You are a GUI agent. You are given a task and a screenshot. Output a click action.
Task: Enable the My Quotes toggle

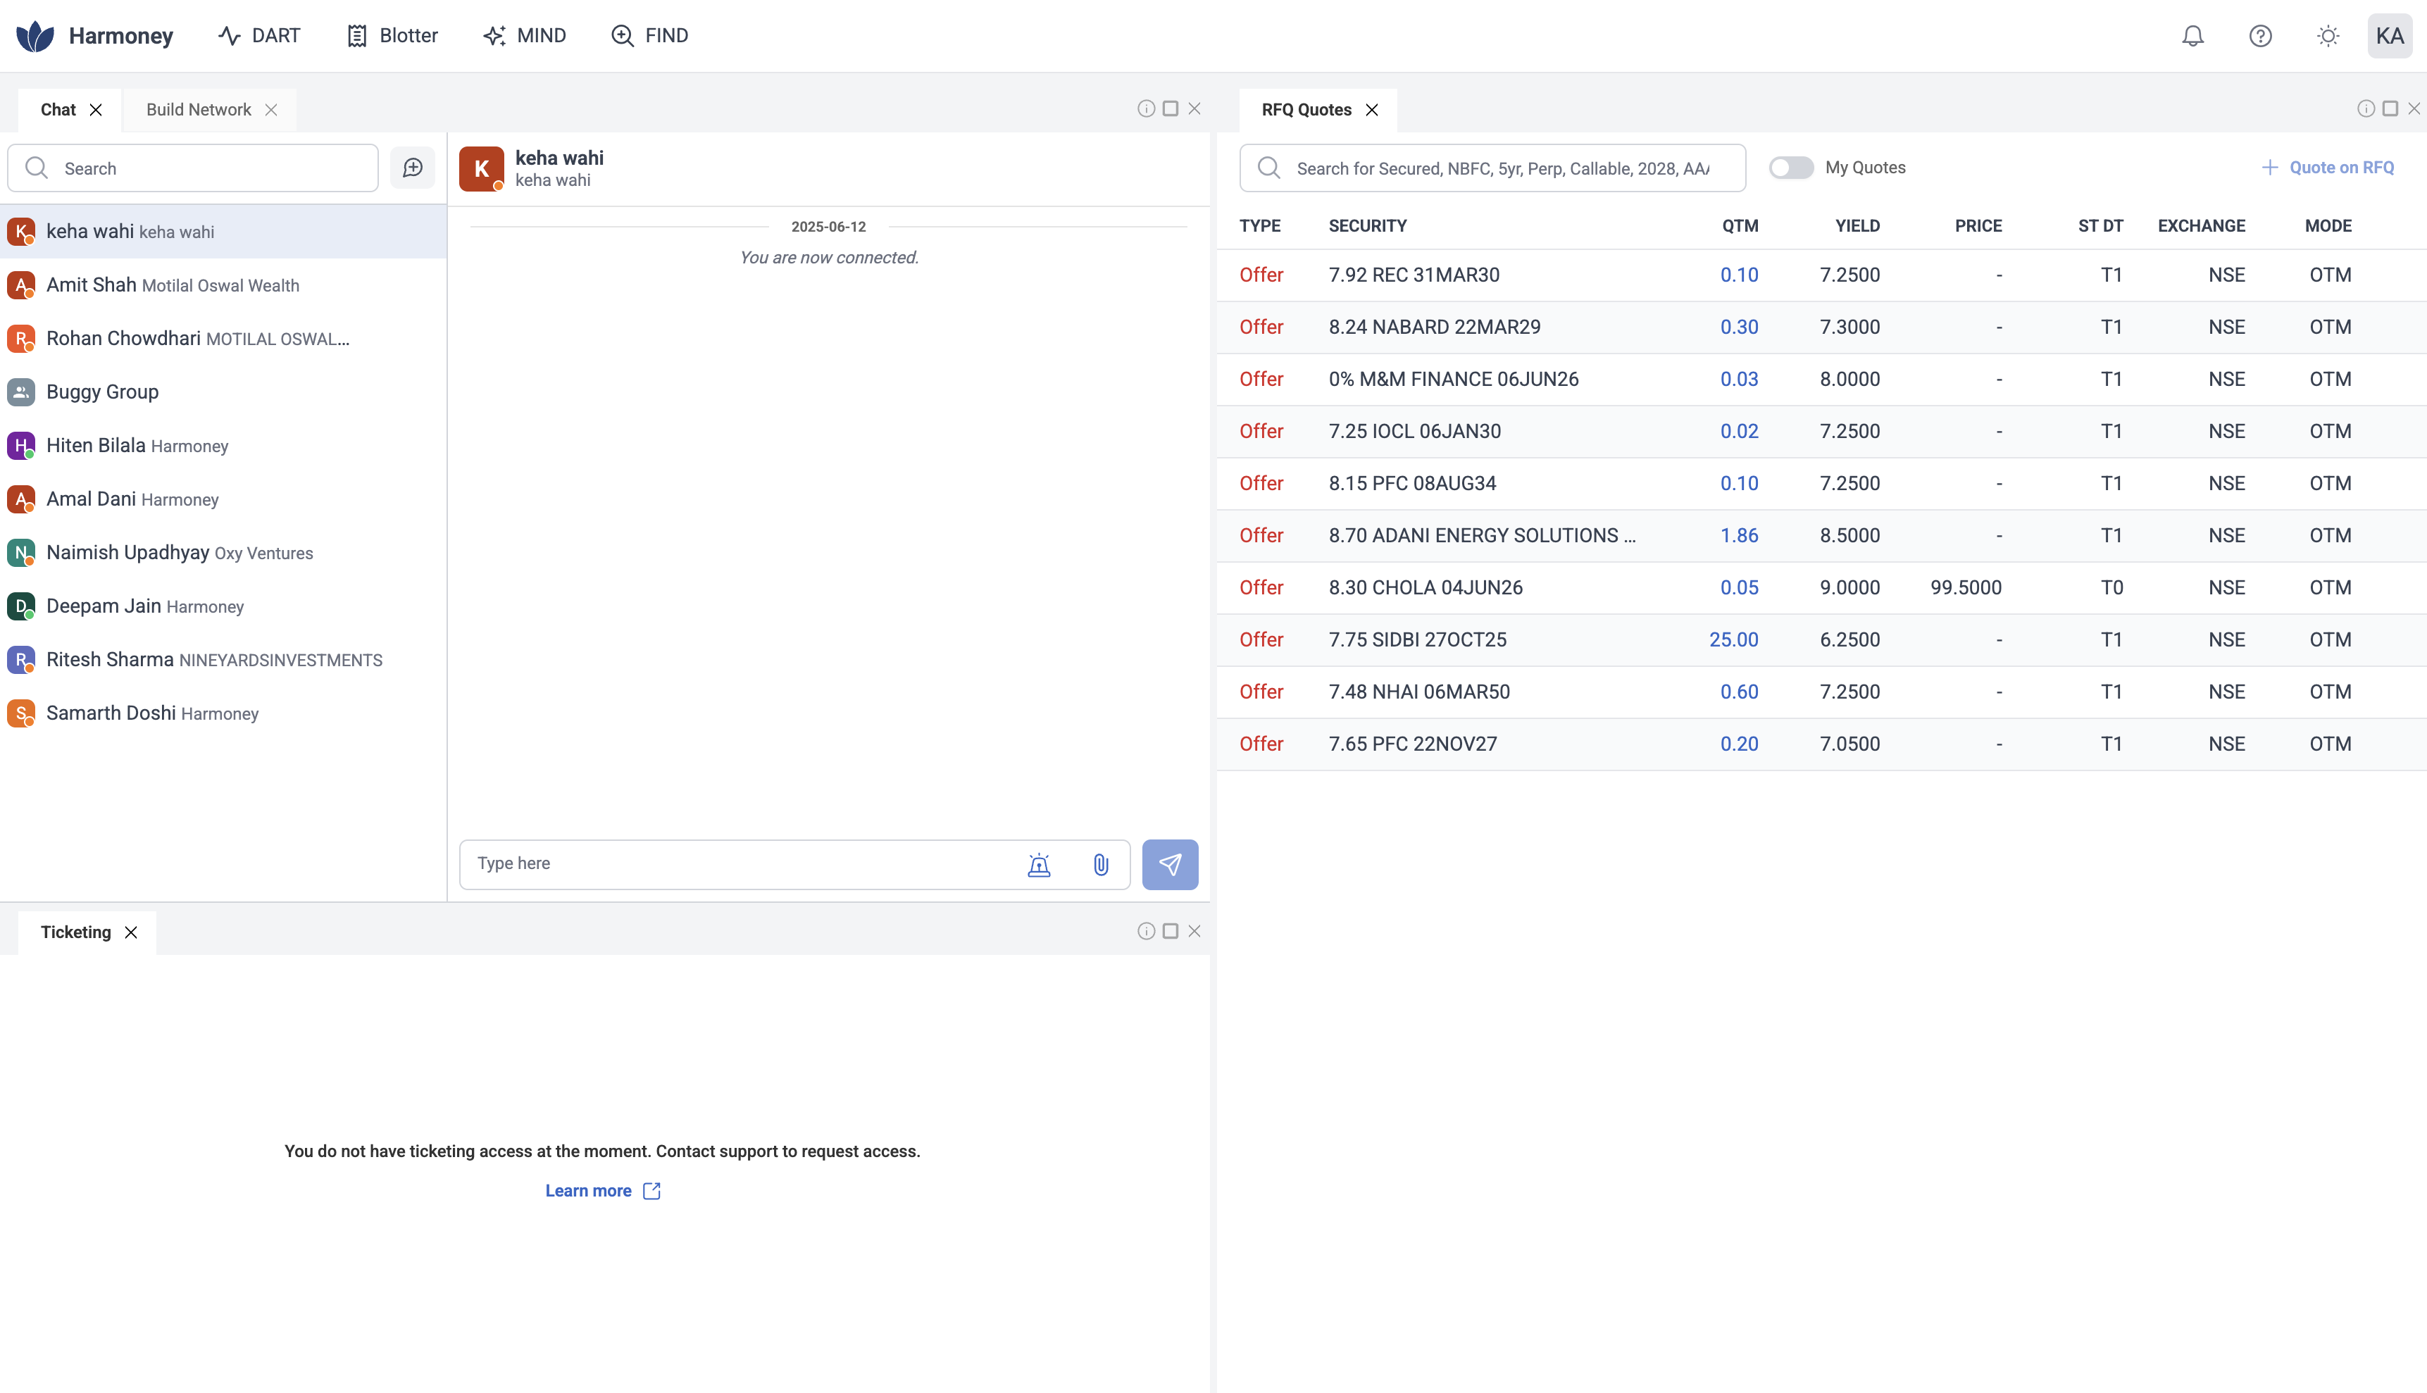(1791, 168)
